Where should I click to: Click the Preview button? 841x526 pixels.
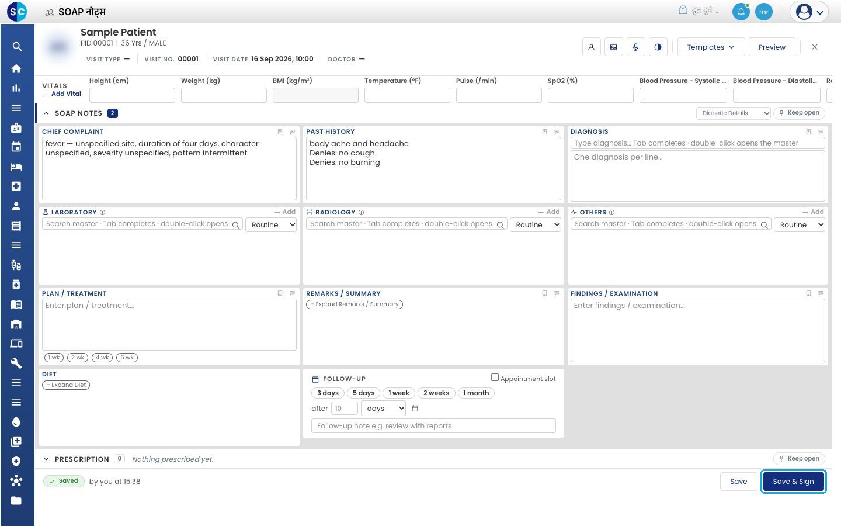click(x=772, y=47)
